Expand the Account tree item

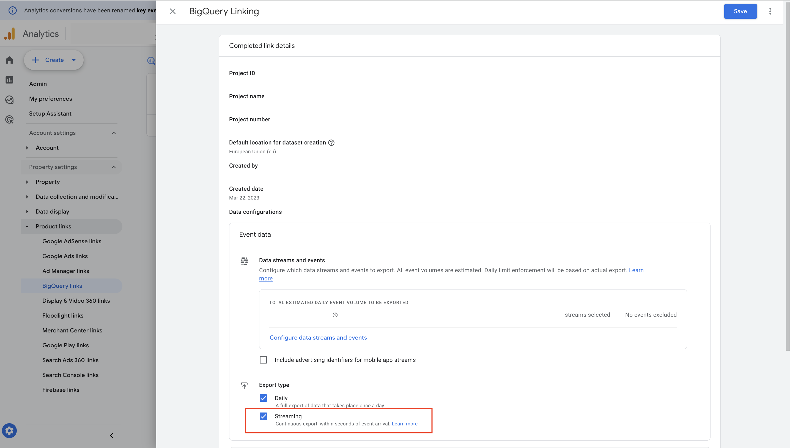tap(27, 148)
